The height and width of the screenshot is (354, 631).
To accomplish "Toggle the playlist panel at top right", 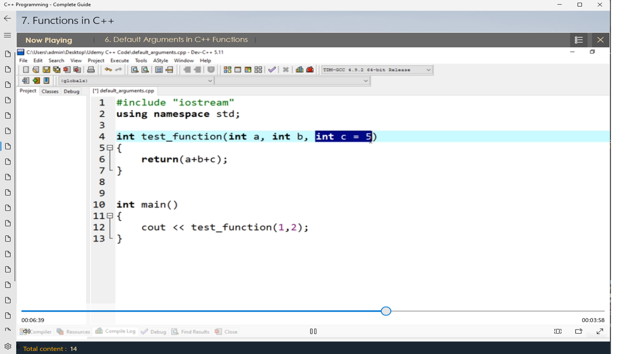I will pyautogui.click(x=578, y=40).
